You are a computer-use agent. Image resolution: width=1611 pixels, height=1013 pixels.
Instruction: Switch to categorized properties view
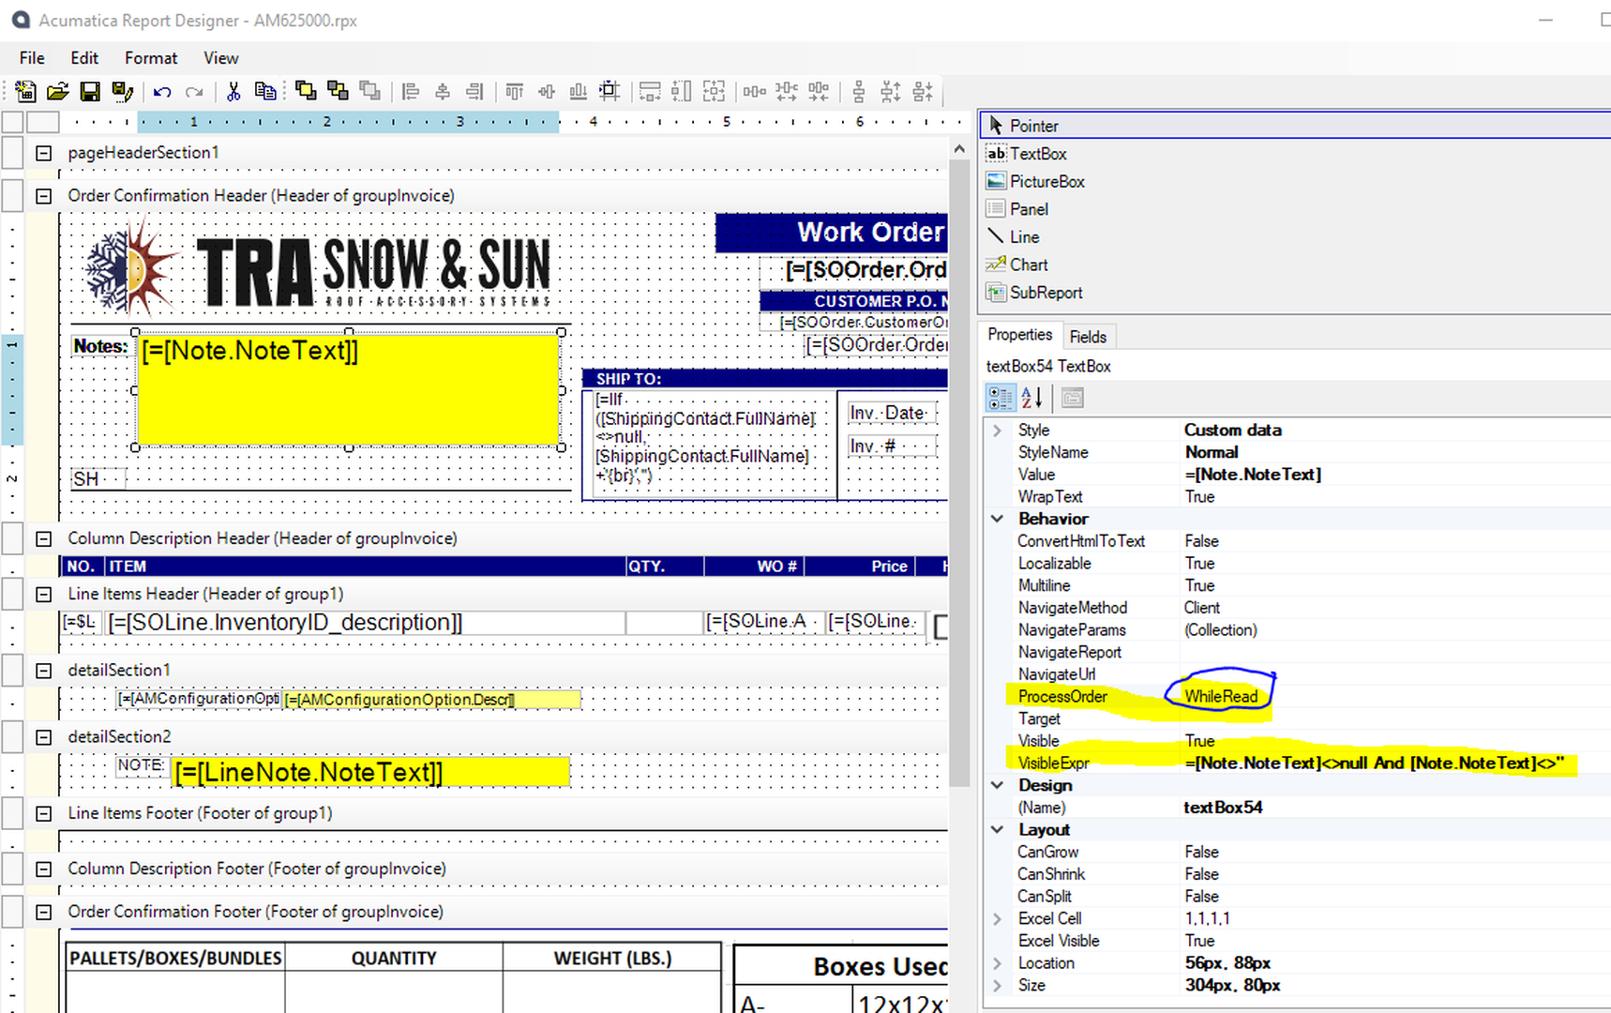point(1000,398)
